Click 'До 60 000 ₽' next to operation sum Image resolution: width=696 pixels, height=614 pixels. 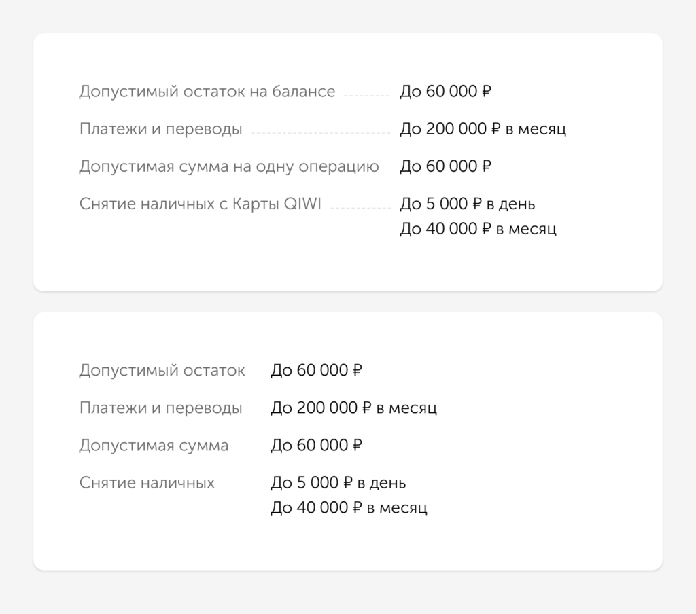[446, 166]
